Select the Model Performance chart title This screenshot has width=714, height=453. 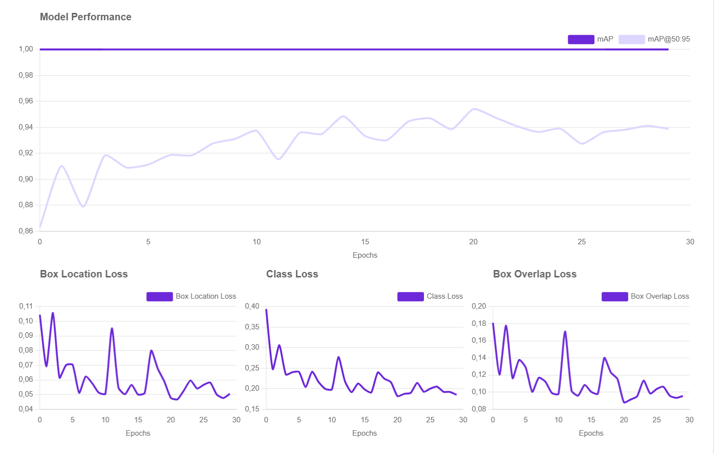pos(85,17)
